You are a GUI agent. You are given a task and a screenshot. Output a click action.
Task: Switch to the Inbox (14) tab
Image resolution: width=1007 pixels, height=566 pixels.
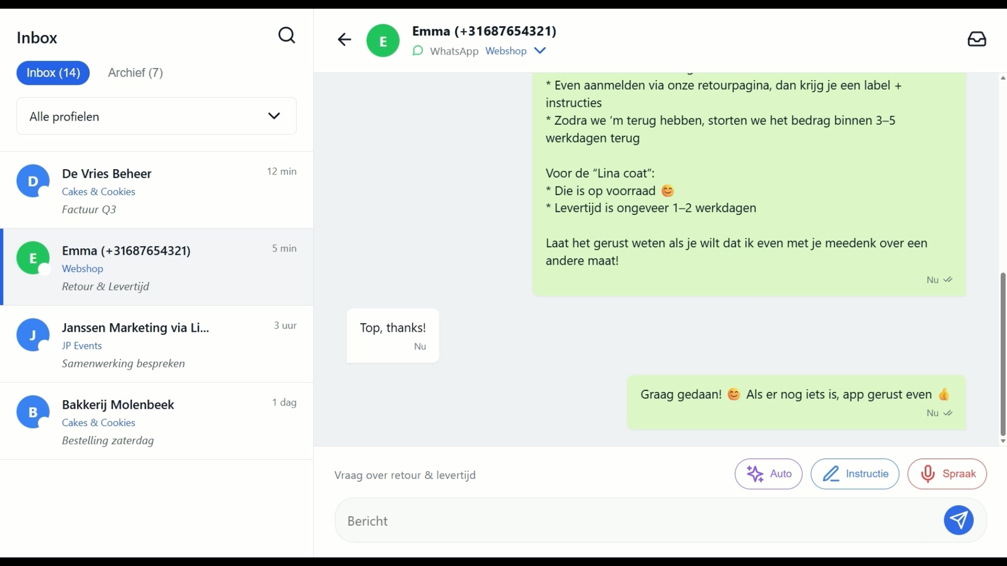[x=53, y=73]
